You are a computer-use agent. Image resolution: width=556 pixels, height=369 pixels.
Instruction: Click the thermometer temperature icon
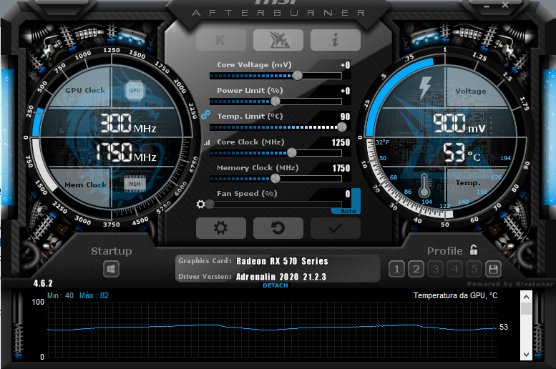[424, 185]
